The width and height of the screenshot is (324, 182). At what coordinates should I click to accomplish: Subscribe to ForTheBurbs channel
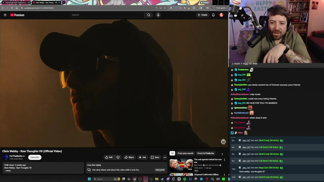tap(35, 157)
